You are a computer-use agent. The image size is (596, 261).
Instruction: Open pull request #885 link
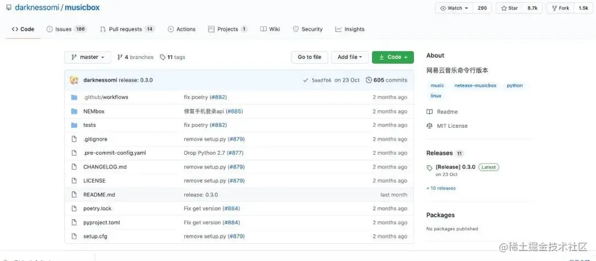(234, 112)
